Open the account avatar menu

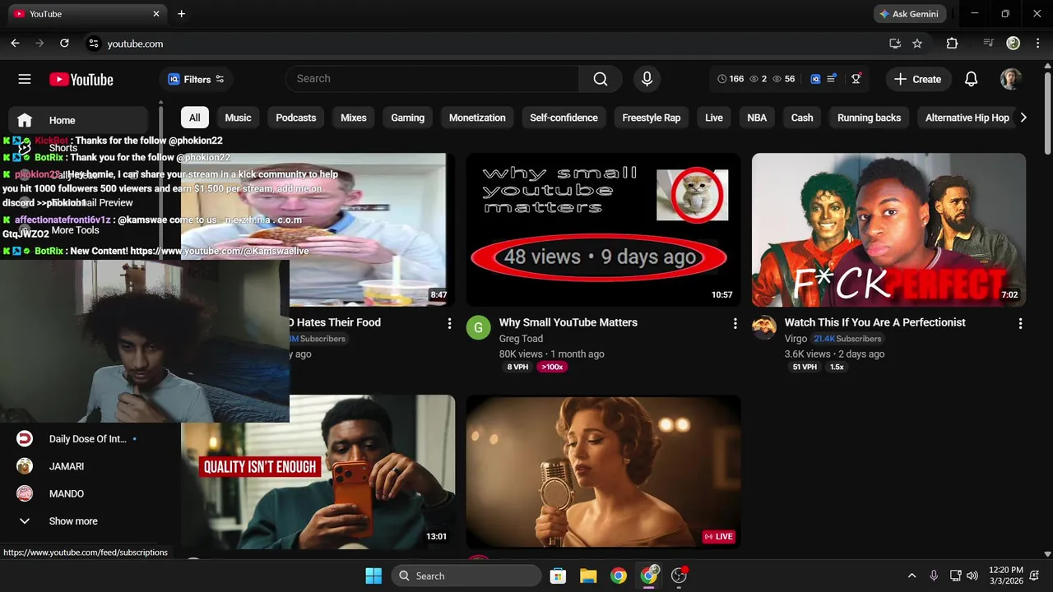pos(1011,79)
